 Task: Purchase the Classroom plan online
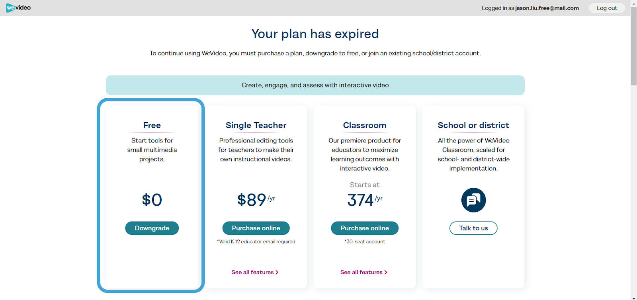(365, 228)
